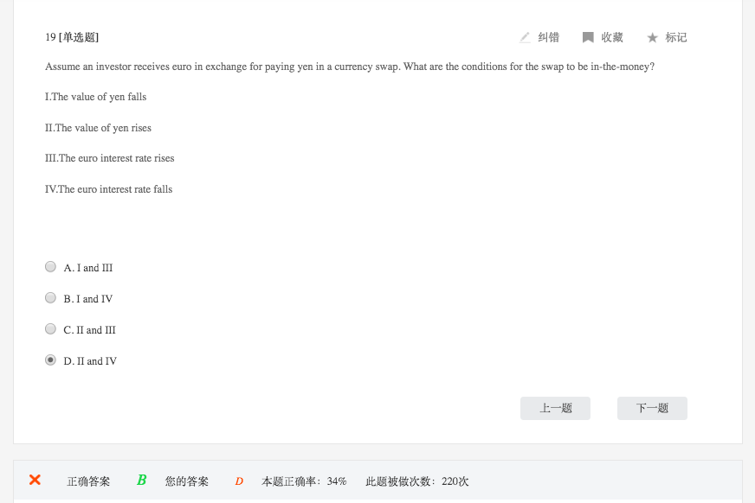
Task: Advance to next question with 下一题
Action: point(652,408)
